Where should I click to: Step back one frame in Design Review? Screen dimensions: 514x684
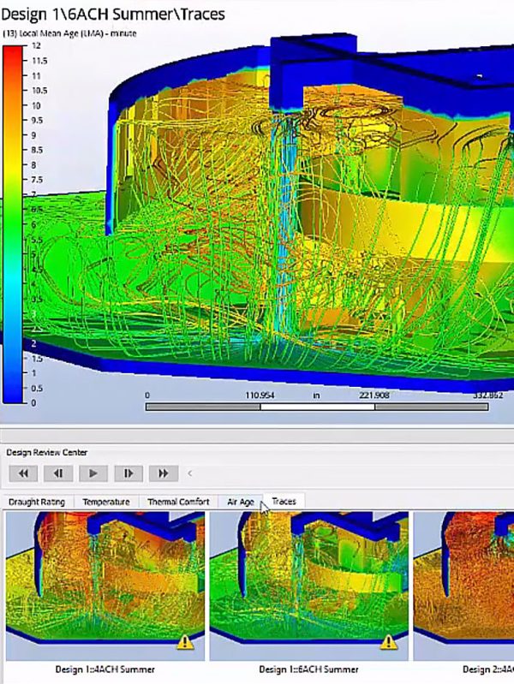pos(59,473)
